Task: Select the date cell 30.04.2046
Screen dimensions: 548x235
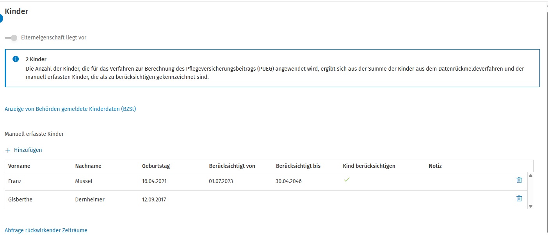Action: click(288, 181)
